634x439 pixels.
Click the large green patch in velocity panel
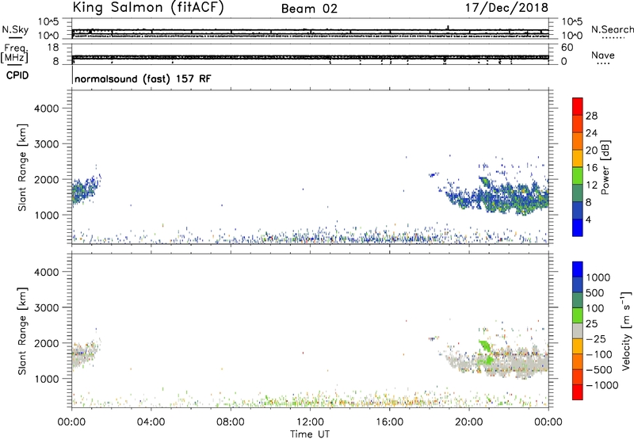point(485,346)
